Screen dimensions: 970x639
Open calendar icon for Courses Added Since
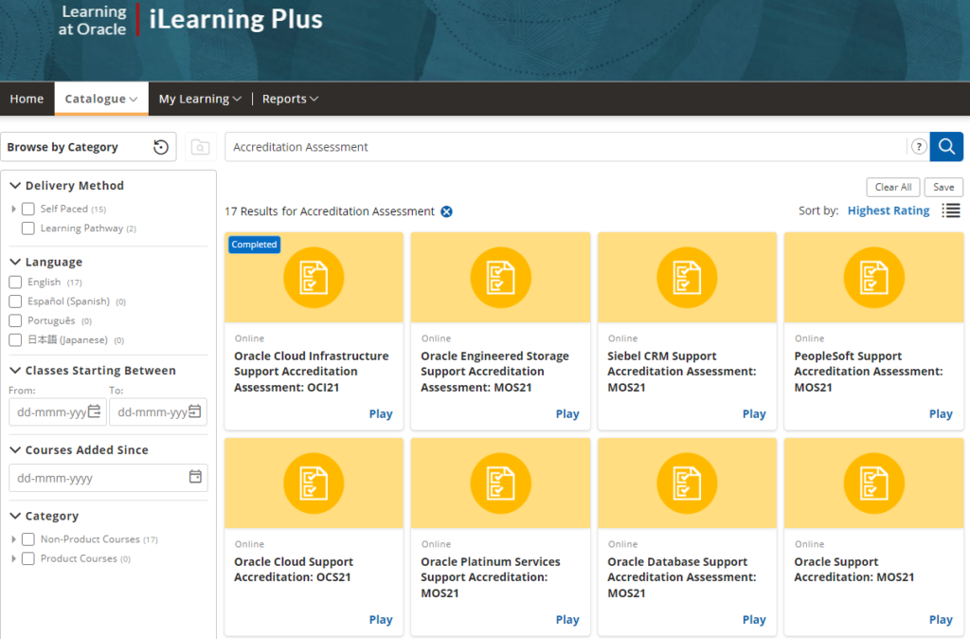click(x=195, y=477)
